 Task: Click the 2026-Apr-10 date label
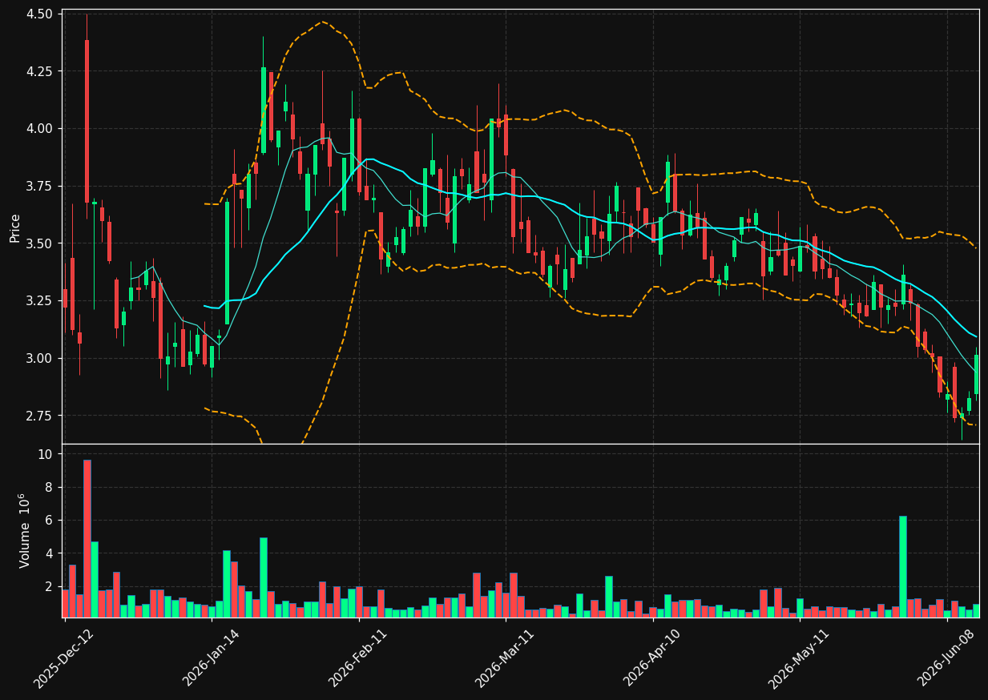click(651, 658)
